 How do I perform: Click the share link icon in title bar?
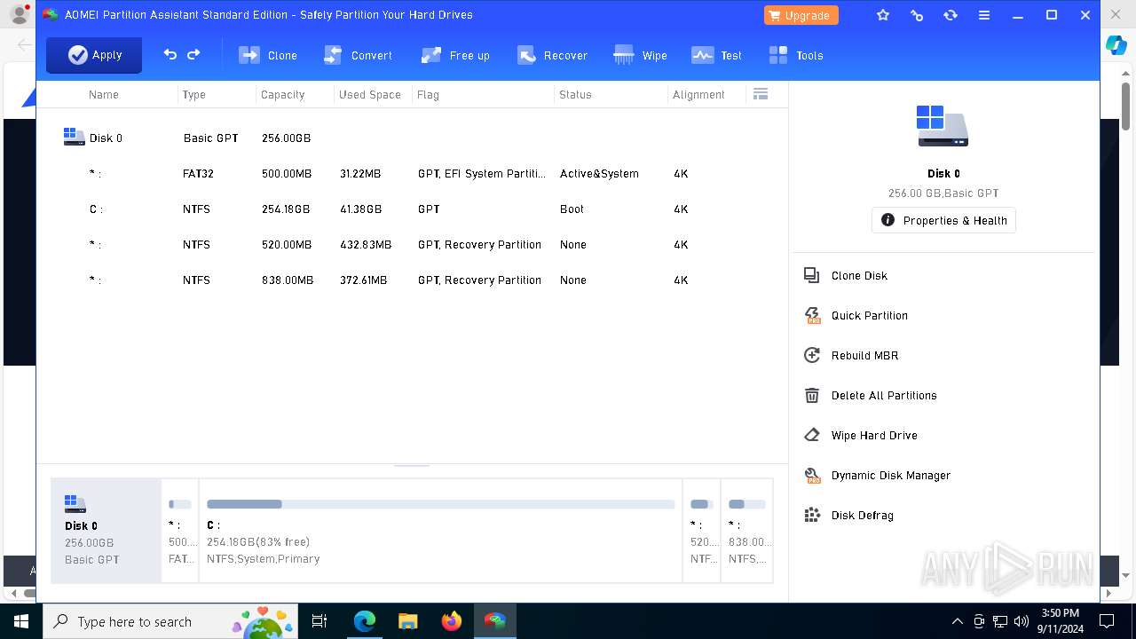click(917, 15)
